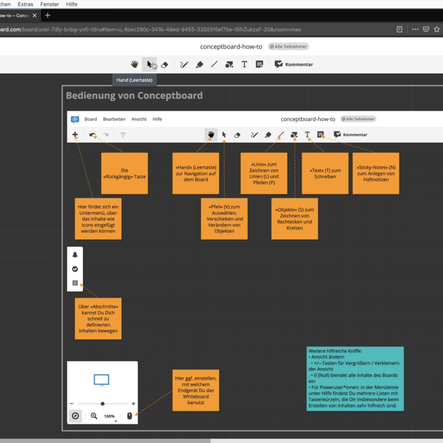Open the macOS Hilfe menu in the menu bar
The height and width of the screenshot is (443, 443).
click(x=72, y=4)
